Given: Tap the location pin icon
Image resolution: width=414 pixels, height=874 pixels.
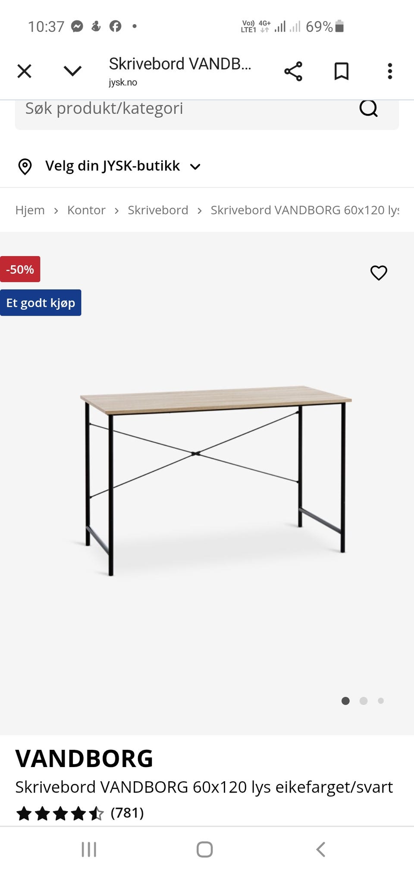Looking at the screenshot, I should (25, 166).
